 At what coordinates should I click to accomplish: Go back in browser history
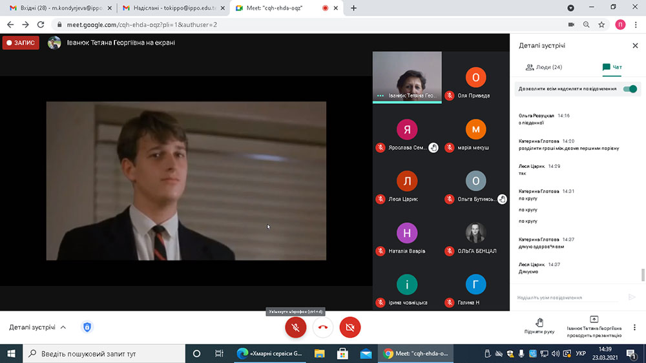pos(11,25)
